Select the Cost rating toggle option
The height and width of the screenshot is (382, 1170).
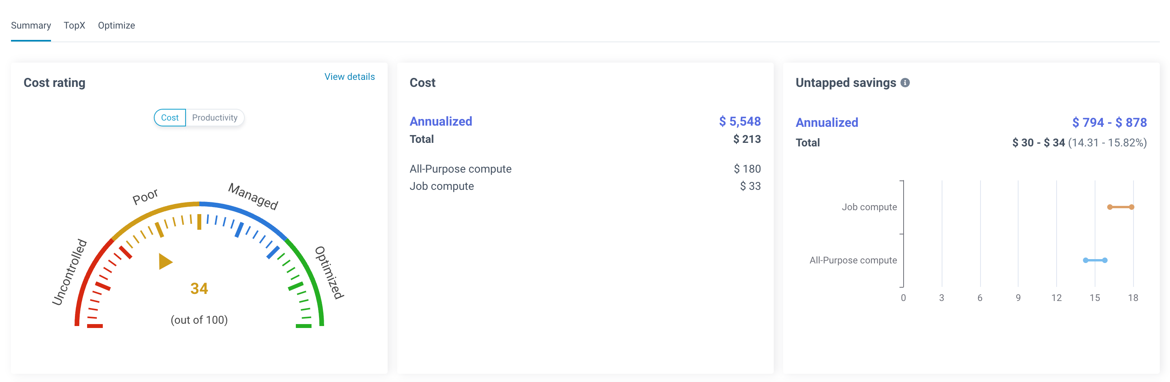tap(169, 117)
